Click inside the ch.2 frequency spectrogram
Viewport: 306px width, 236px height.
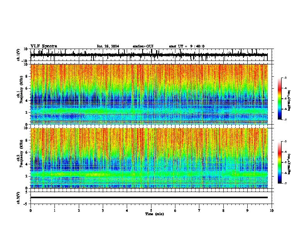coord(149,158)
